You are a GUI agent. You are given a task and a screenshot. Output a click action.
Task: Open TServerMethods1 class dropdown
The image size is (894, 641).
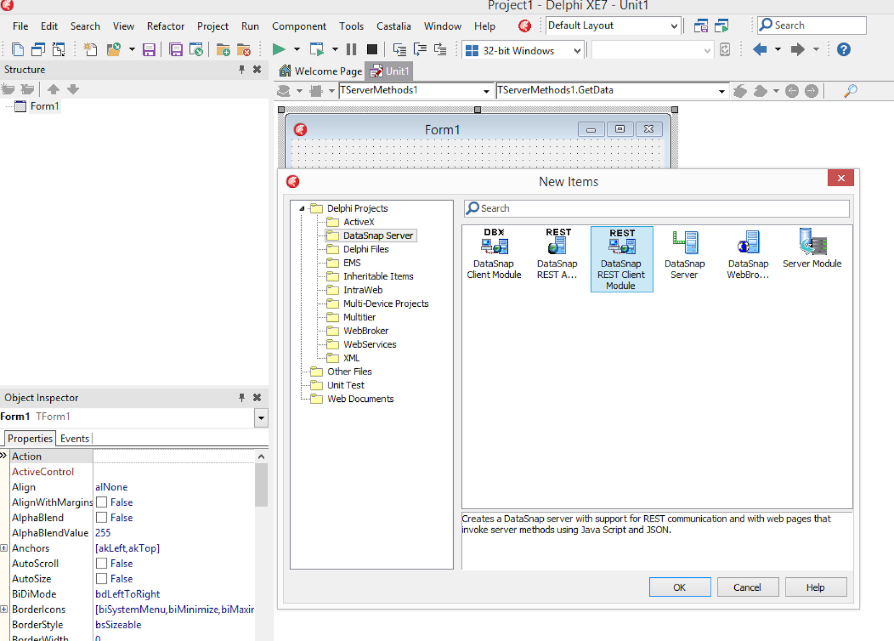(x=486, y=91)
